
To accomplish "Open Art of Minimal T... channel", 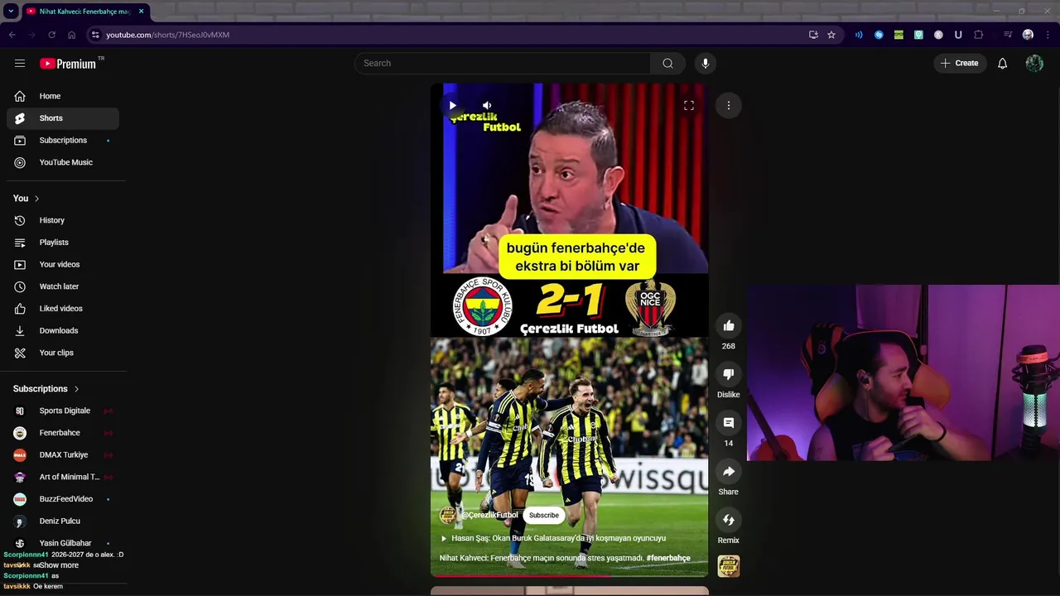I will pyautogui.click(x=63, y=477).
